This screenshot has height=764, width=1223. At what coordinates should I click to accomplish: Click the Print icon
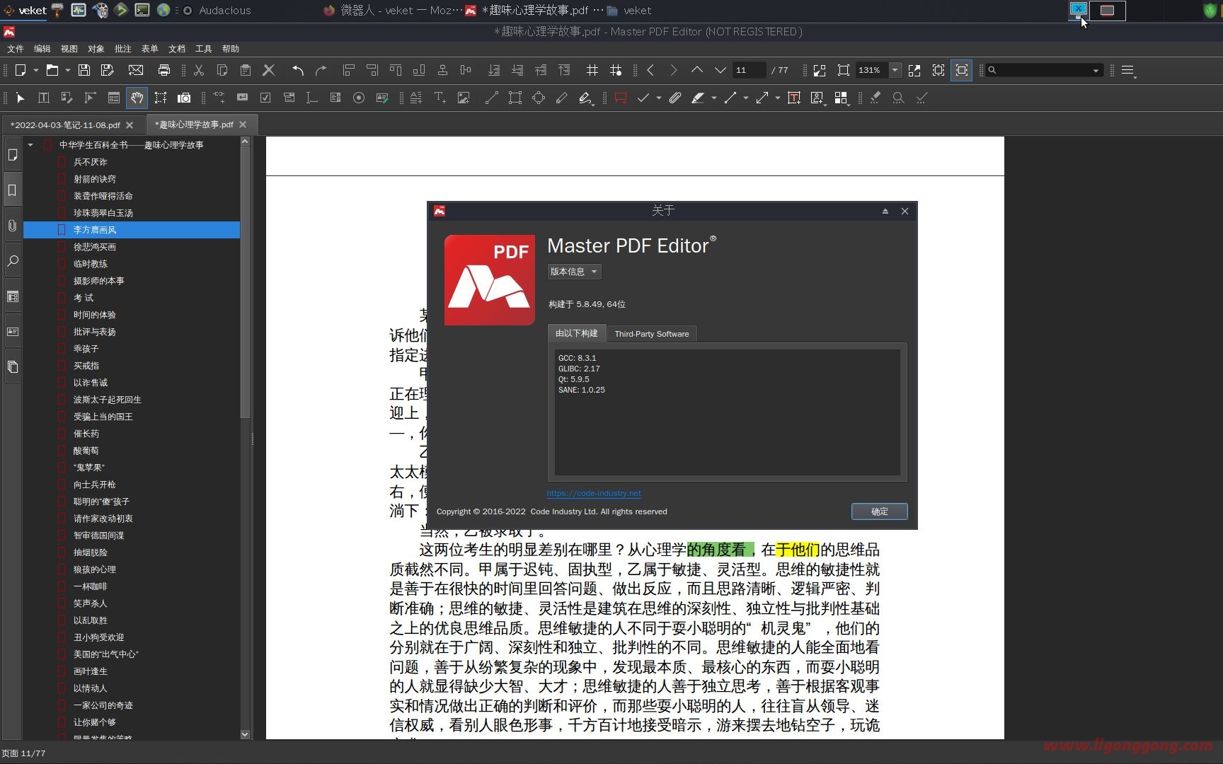(164, 70)
